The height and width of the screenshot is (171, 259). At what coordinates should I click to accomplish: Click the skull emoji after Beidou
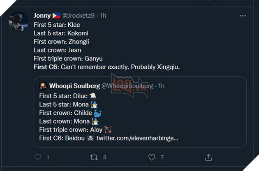click(90, 138)
